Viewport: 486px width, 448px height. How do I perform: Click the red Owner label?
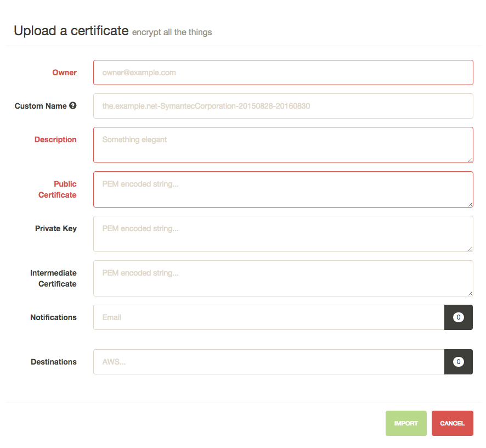[64, 72]
